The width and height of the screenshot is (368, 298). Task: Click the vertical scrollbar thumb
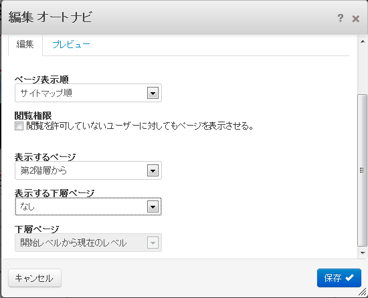(363, 170)
